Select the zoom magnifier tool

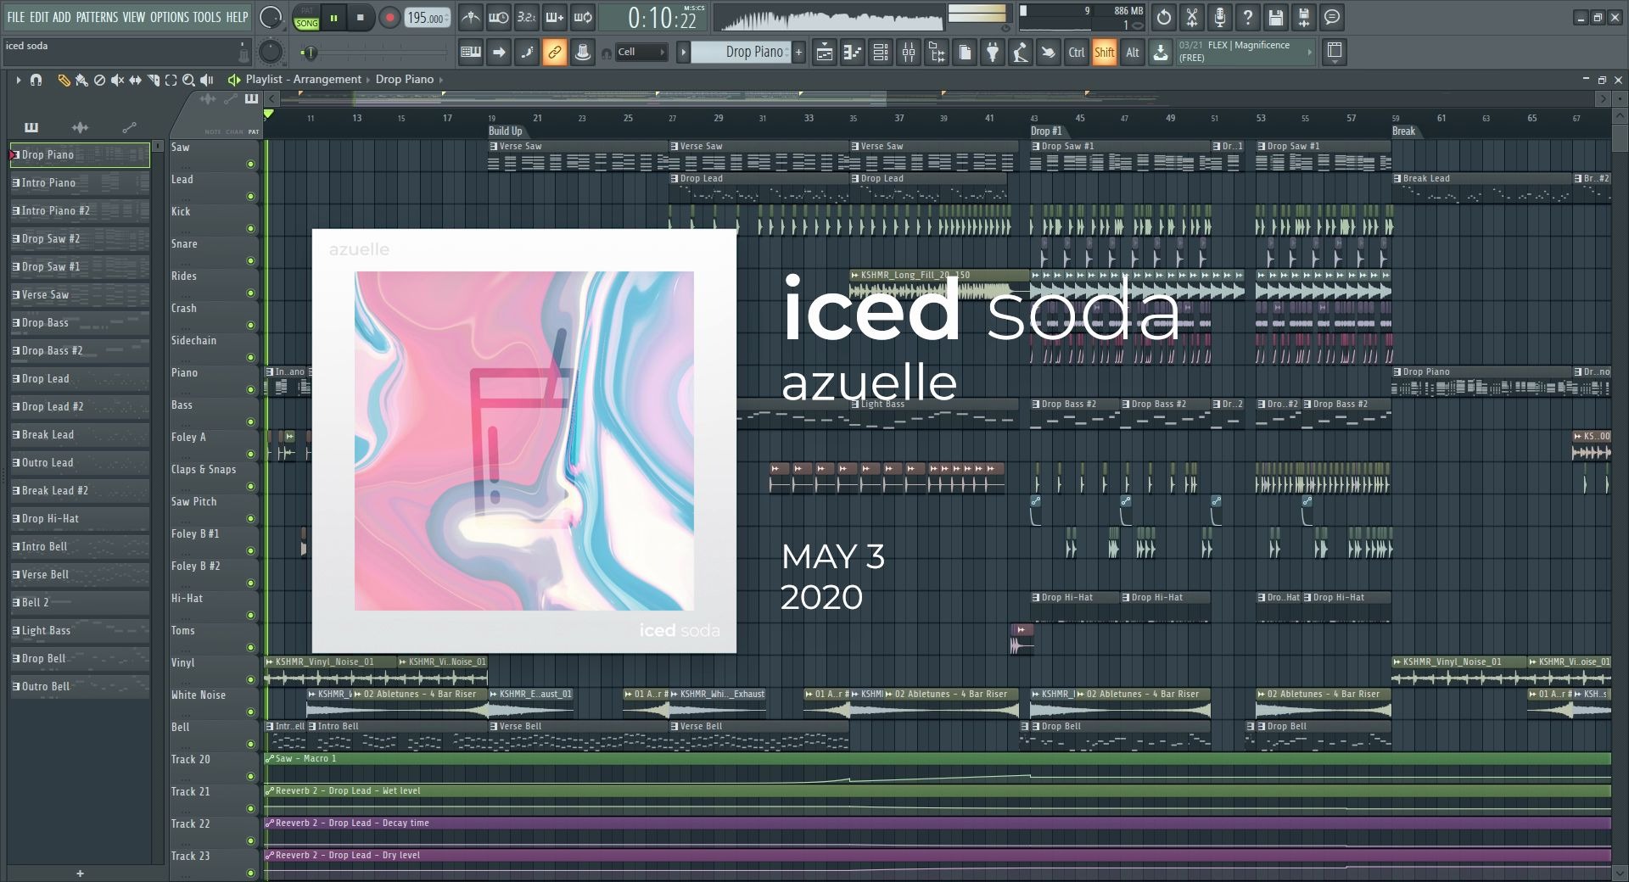188,80
